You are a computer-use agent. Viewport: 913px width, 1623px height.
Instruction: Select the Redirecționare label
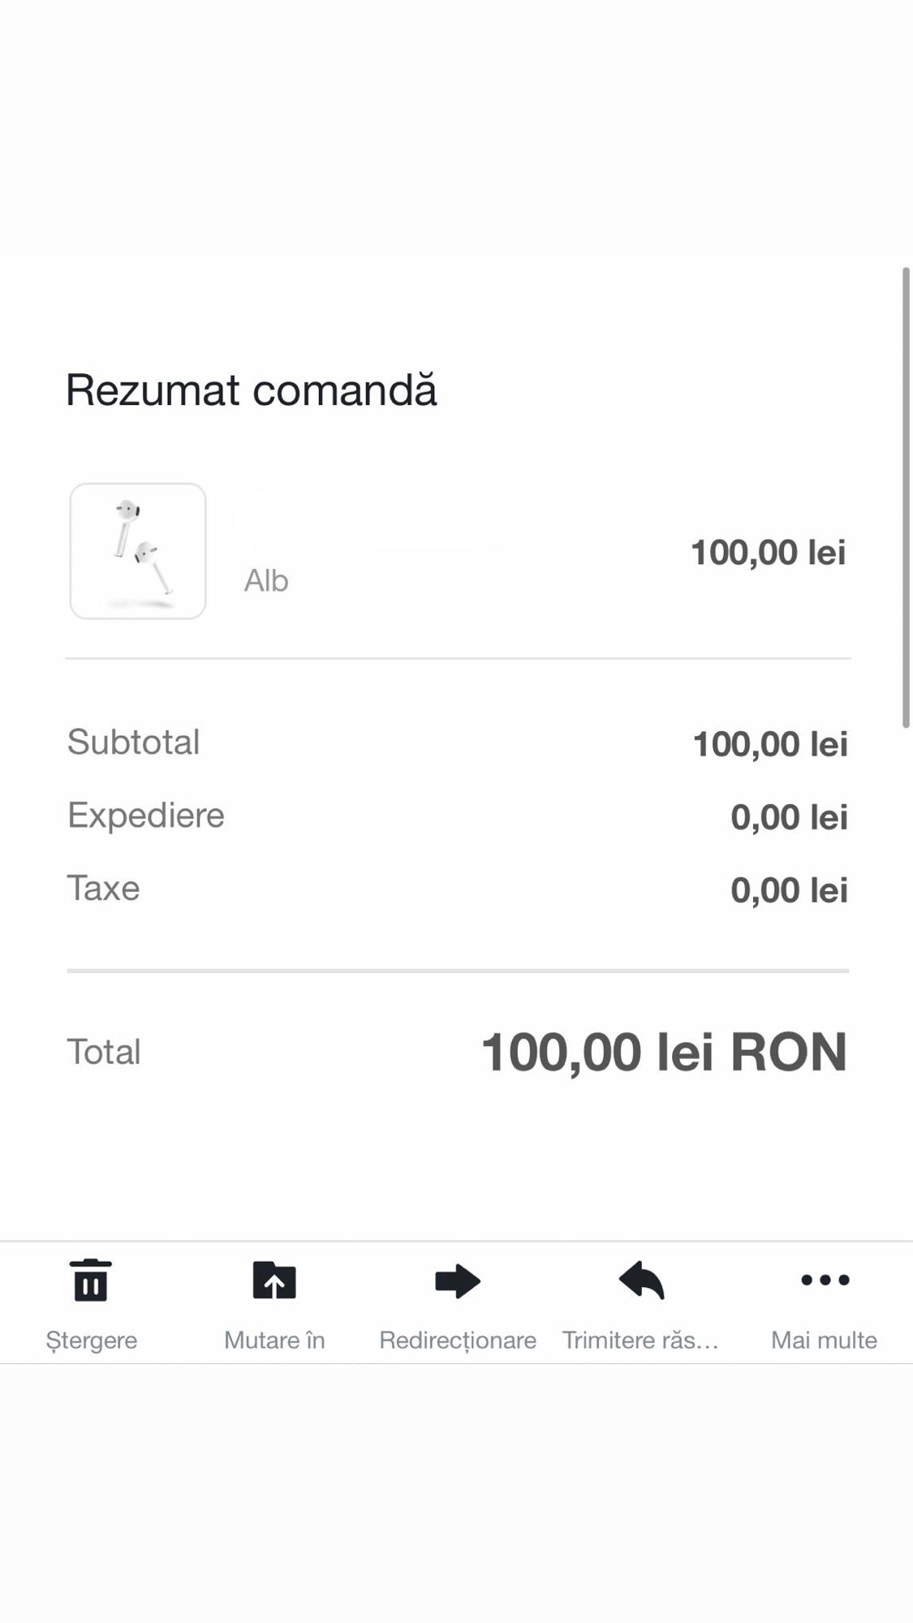click(x=458, y=1340)
